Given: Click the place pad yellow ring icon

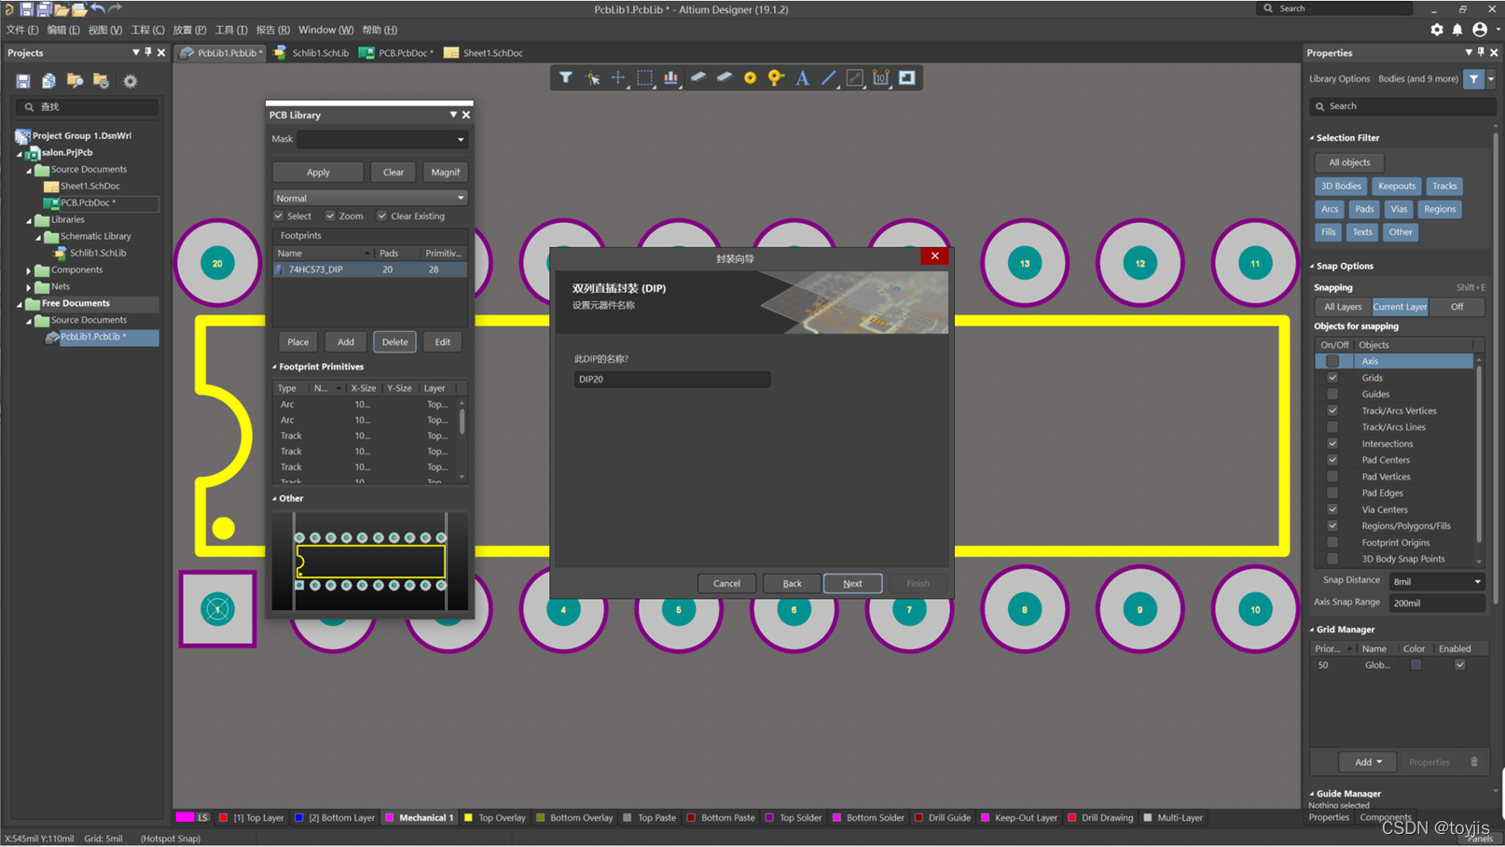Looking at the screenshot, I should (750, 77).
